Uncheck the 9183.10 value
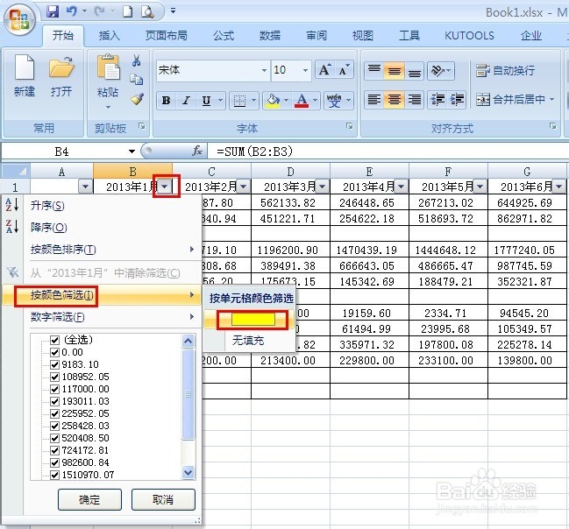569x529 pixels. tap(54, 364)
